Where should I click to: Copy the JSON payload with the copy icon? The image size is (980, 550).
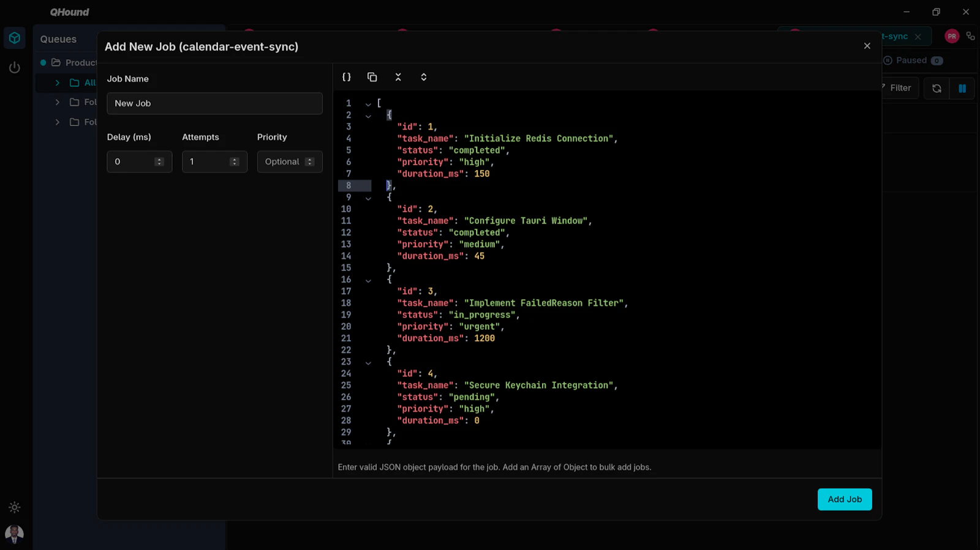pos(372,77)
